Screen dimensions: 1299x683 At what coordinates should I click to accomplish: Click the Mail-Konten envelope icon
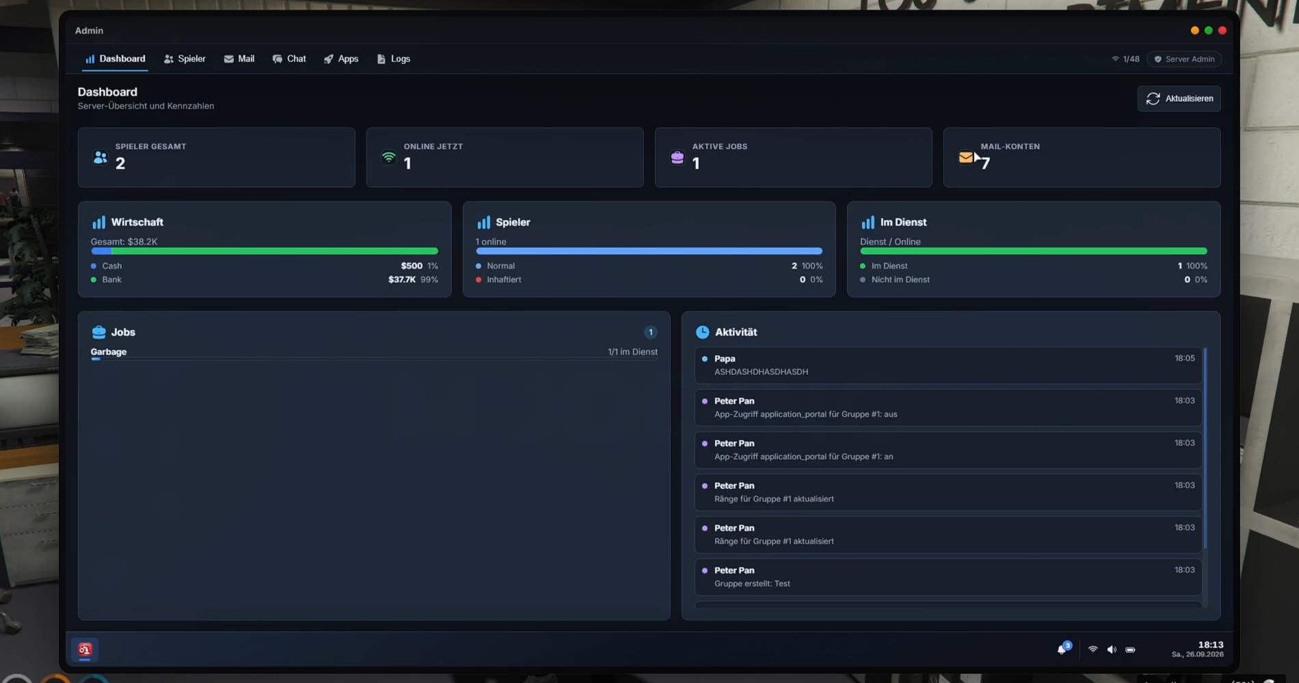pos(965,158)
